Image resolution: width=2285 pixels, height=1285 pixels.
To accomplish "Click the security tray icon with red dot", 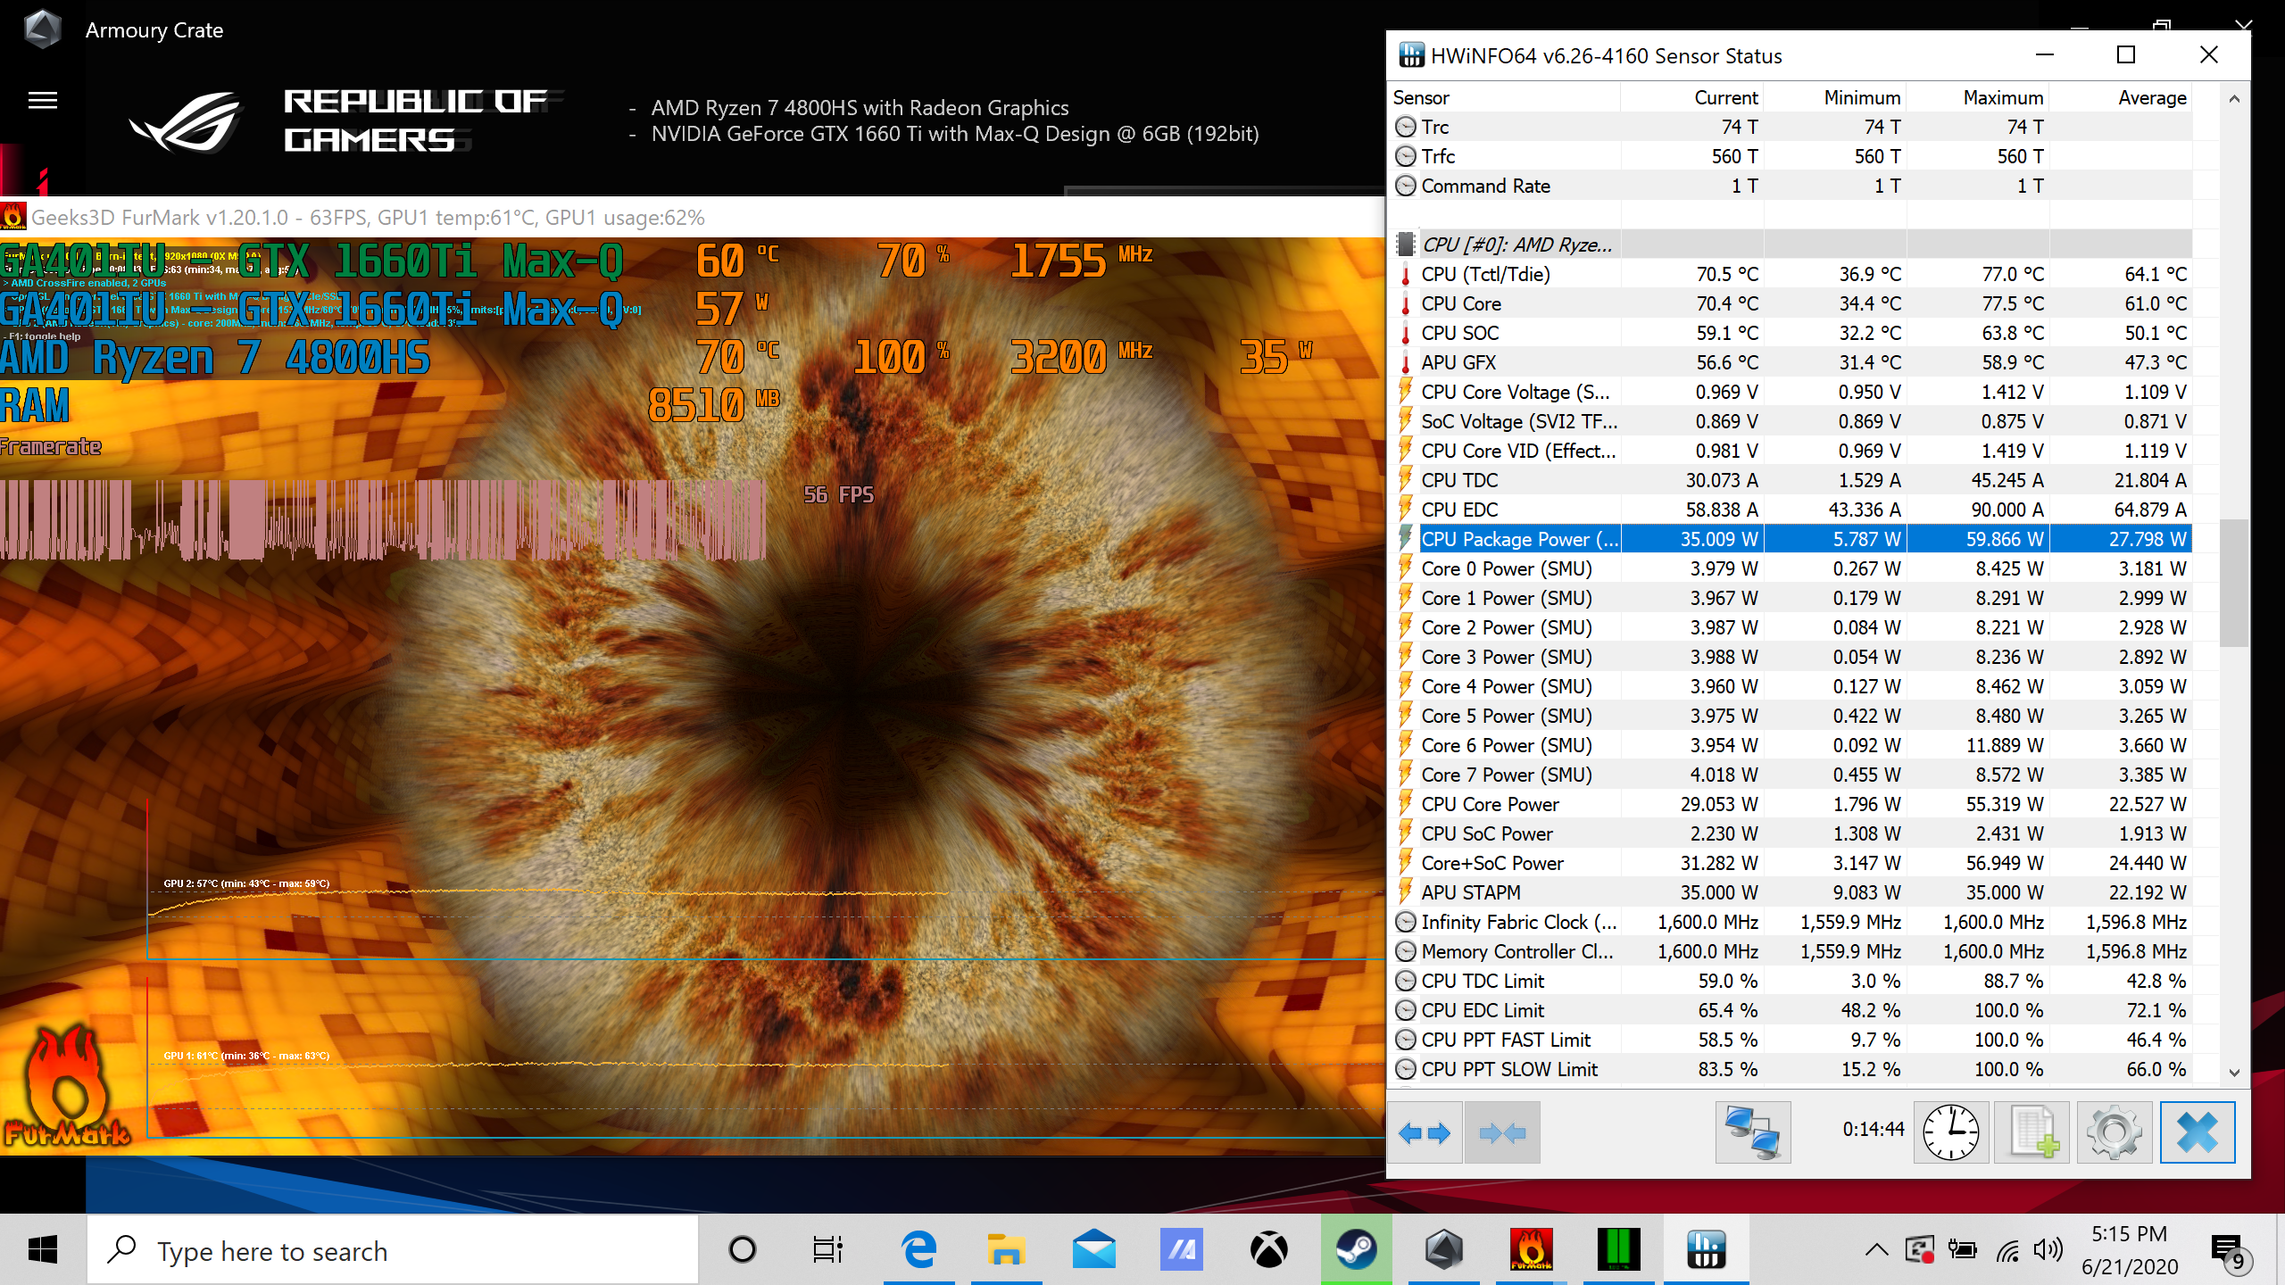I will click(x=1919, y=1249).
